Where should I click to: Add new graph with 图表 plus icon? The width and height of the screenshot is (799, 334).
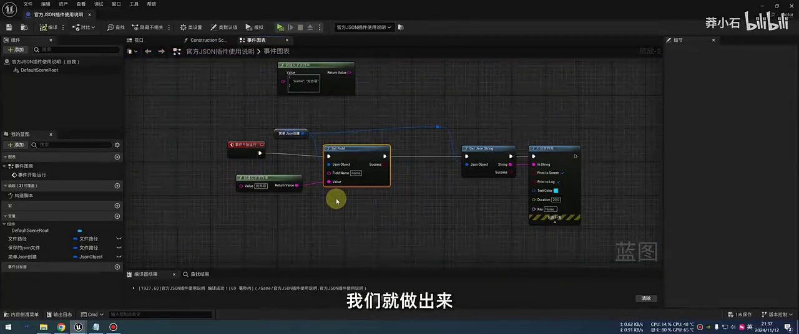[117, 157]
